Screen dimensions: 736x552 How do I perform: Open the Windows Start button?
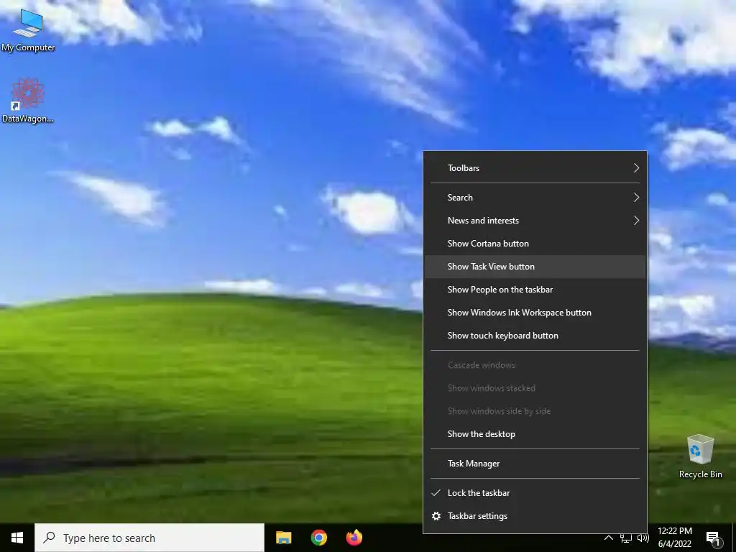pos(17,538)
